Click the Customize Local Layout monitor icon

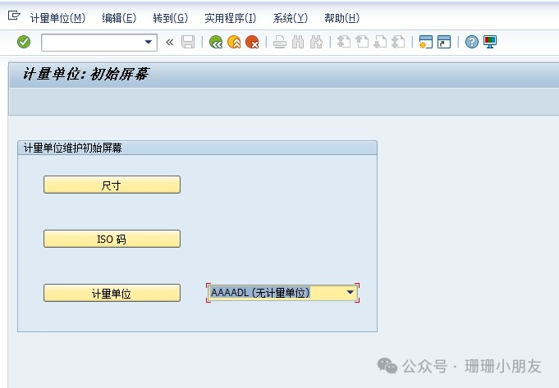(490, 42)
